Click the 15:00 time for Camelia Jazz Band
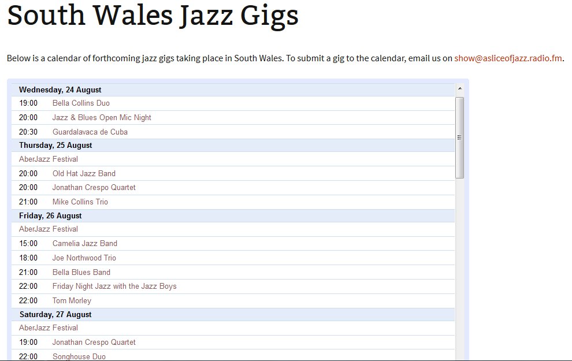The width and height of the screenshot is (572, 361). click(28, 244)
